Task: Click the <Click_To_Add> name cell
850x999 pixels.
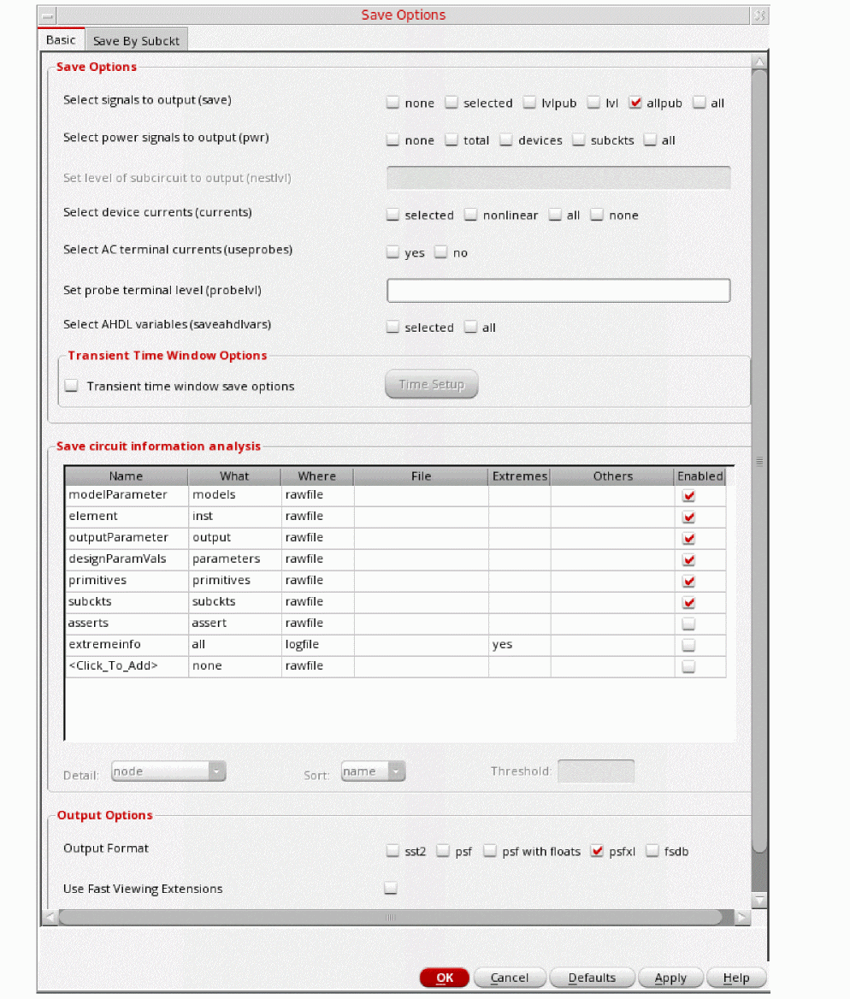Action: [127, 665]
